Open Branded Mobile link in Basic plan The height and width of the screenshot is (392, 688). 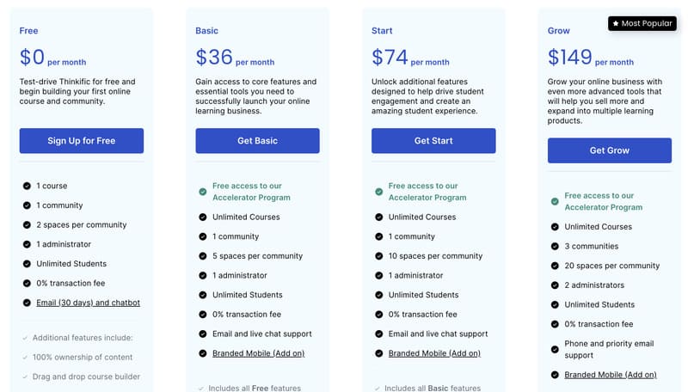coord(258,353)
